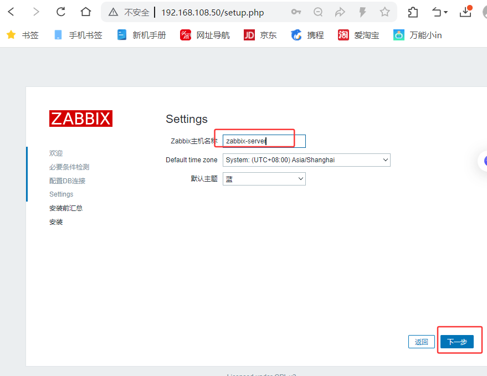Click the ZABBIX logo
487x376 pixels.
coord(81,119)
